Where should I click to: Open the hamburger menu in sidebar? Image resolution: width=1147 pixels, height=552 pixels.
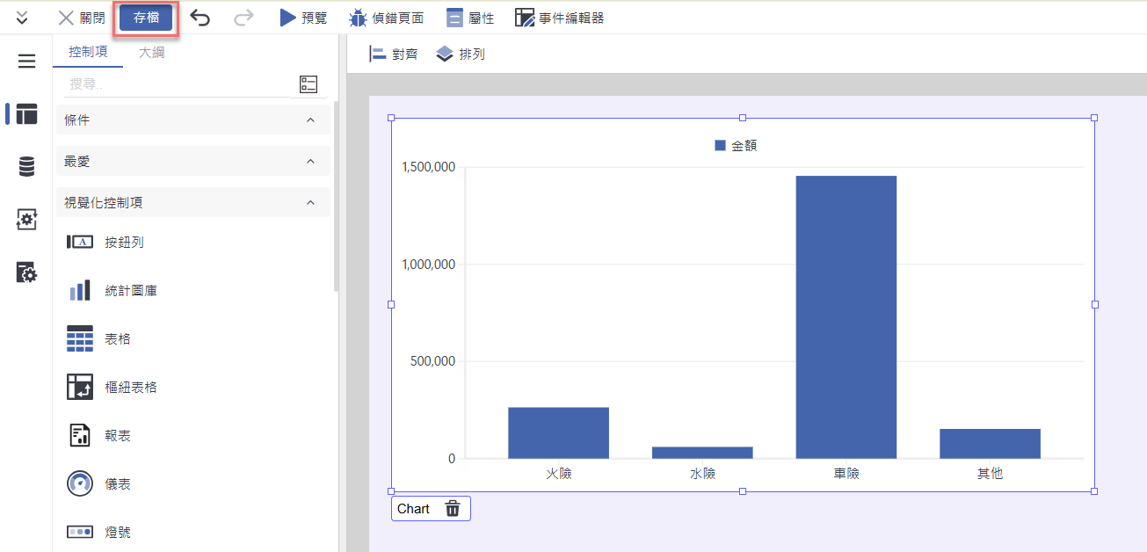(x=26, y=61)
